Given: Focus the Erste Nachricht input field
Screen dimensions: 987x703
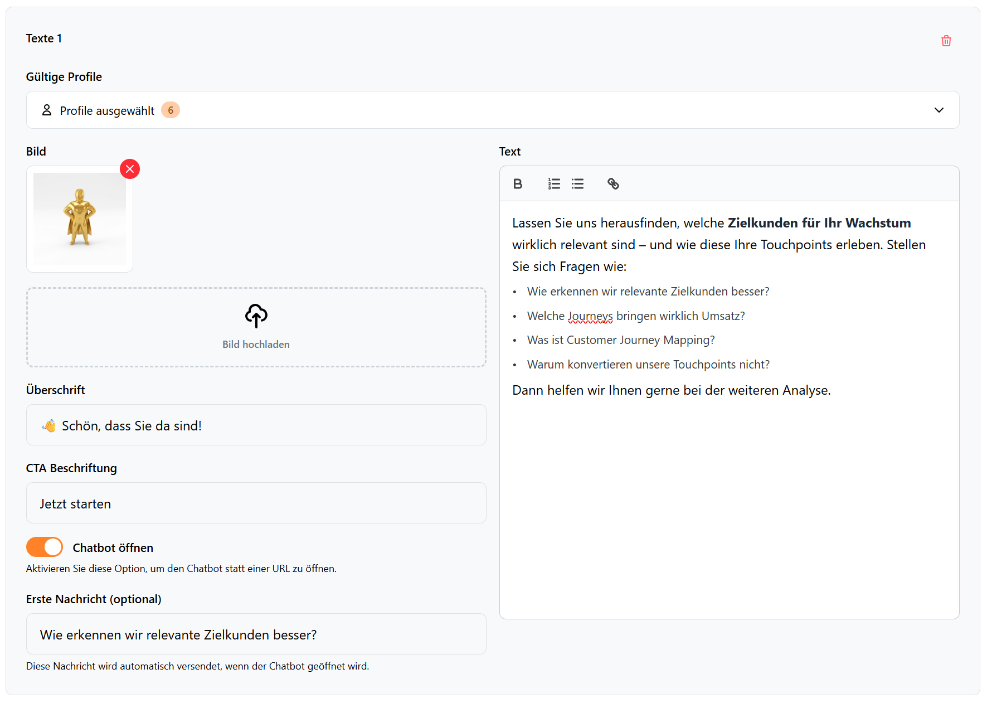Looking at the screenshot, I should click(x=256, y=634).
